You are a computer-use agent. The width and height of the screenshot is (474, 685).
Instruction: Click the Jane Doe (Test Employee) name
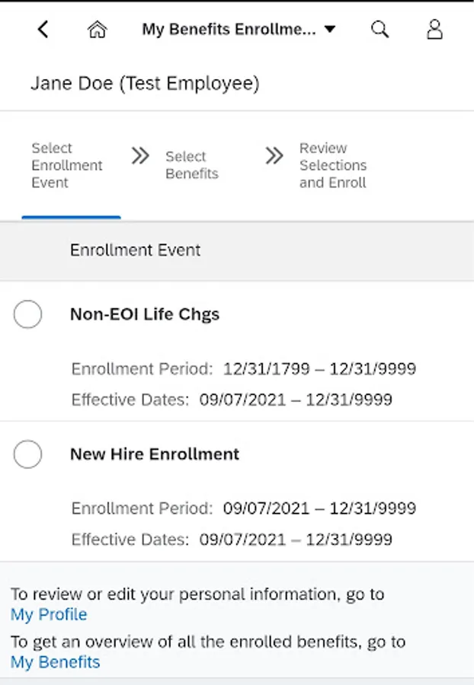click(145, 83)
